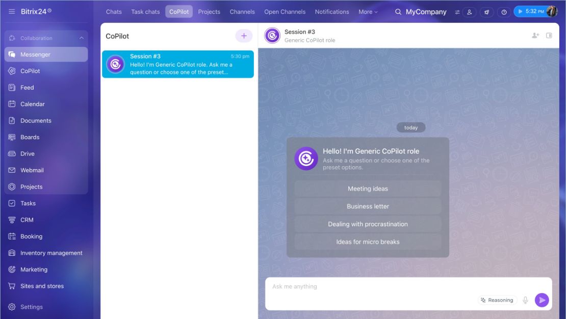Open the hamburger main menu
566x319 pixels.
click(12, 12)
